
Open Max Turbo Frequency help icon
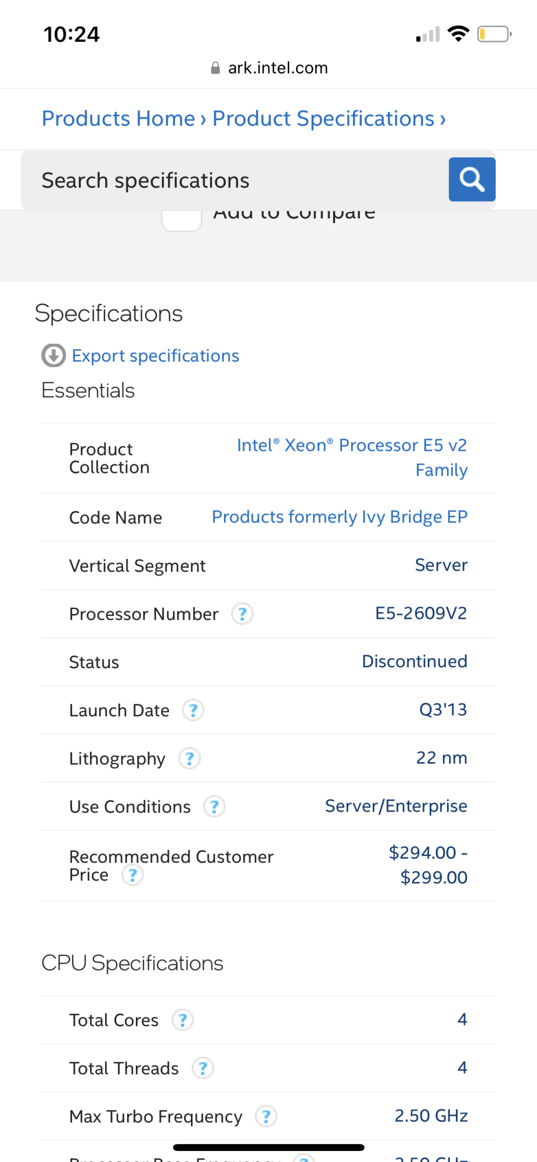(266, 1116)
